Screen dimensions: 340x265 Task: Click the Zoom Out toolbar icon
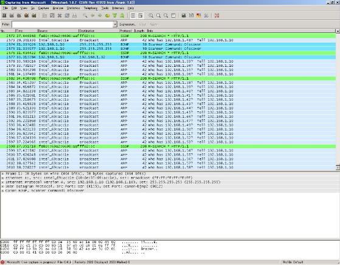coord(159,16)
